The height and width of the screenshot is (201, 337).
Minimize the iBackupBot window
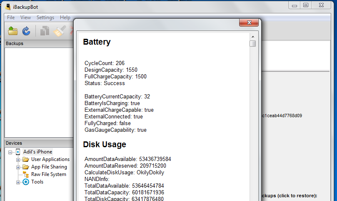click(295, 5)
